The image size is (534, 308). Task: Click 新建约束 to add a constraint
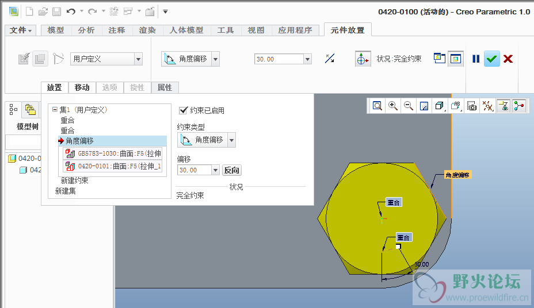74,180
